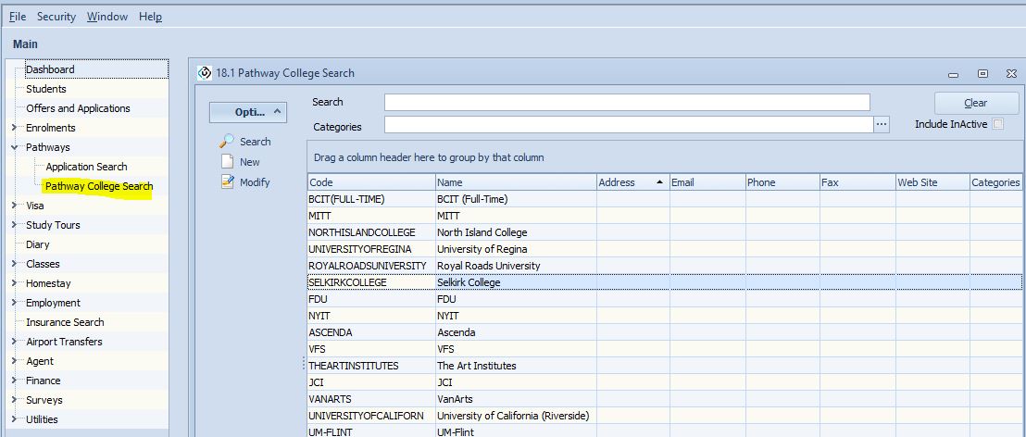
Task: Click the Categories ellipsis browse button
Action: (x=882, y=124)
